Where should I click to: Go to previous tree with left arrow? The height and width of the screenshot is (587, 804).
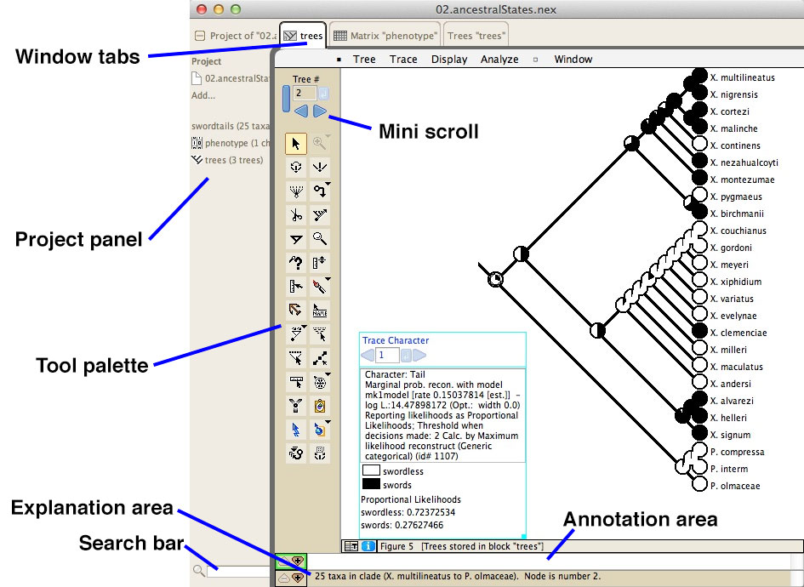point(300,111)
